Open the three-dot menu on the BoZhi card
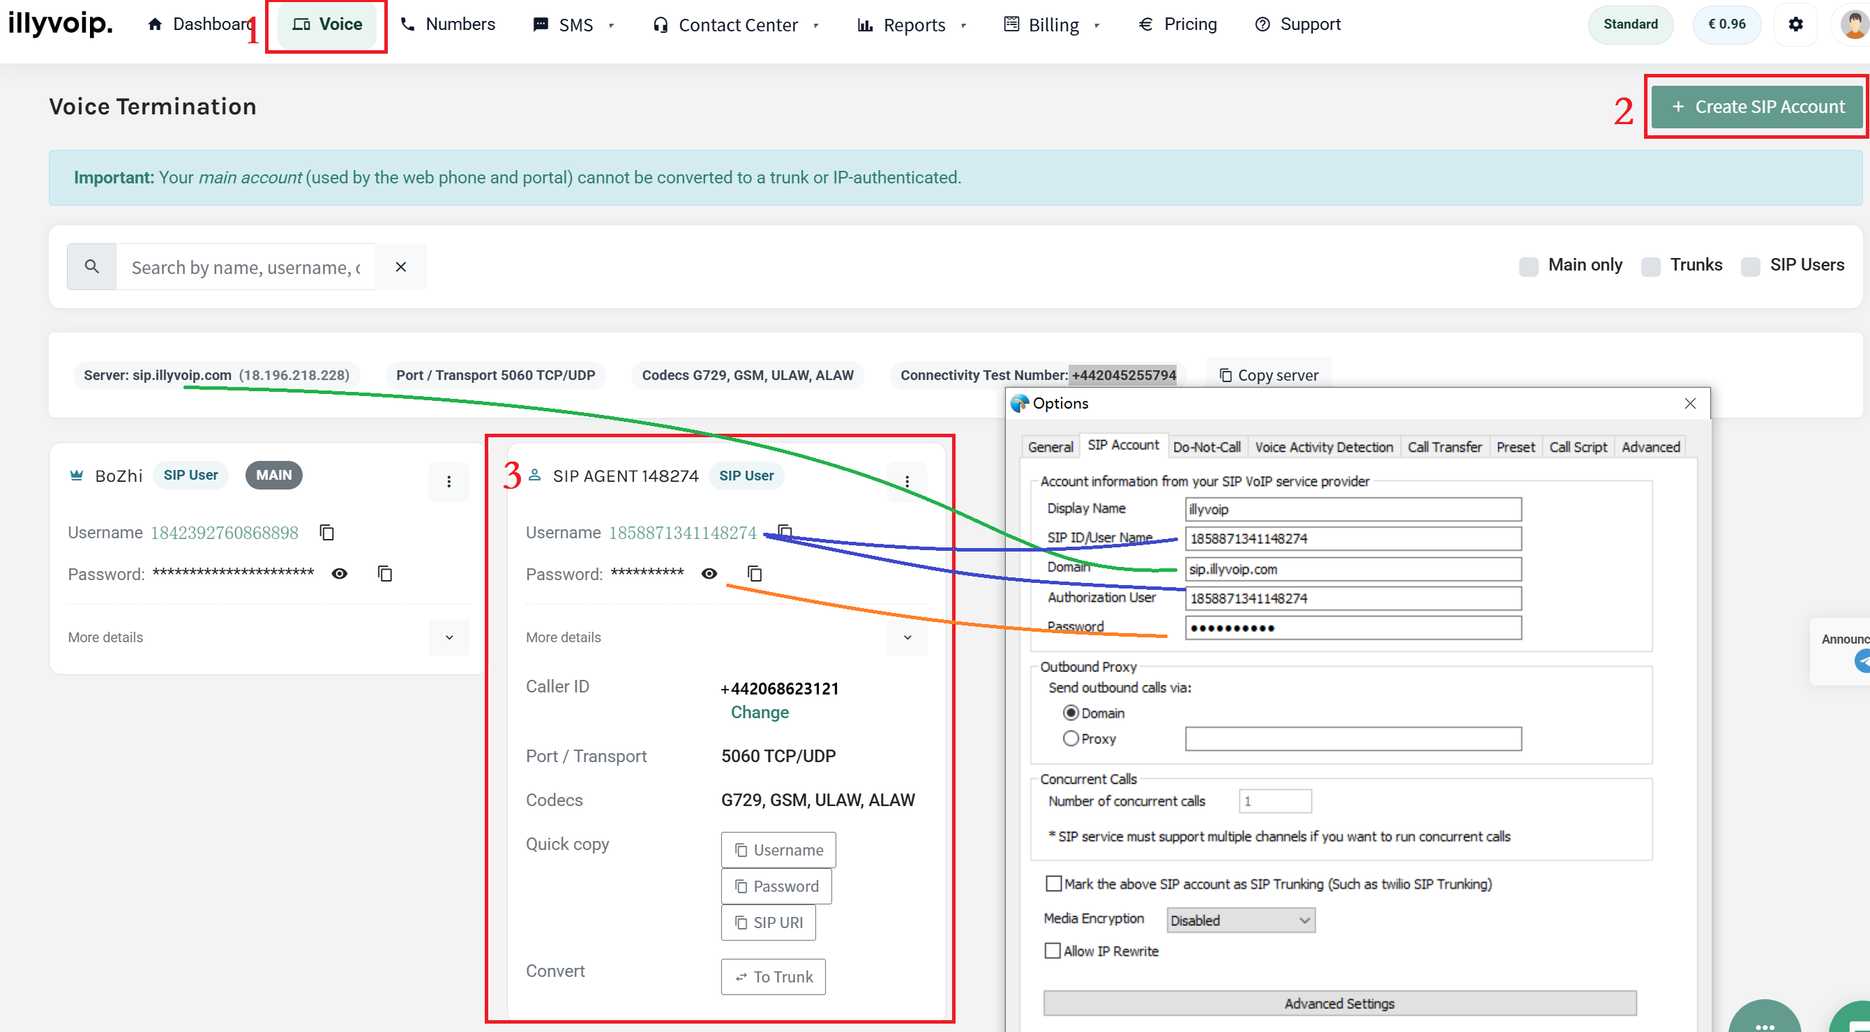 [448, 481]
